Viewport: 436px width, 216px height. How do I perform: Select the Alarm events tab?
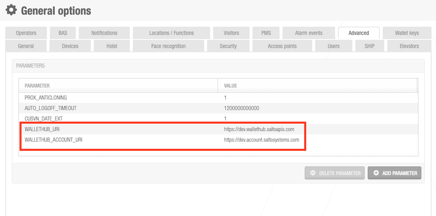pyautogui.click(x=308, y=33)
